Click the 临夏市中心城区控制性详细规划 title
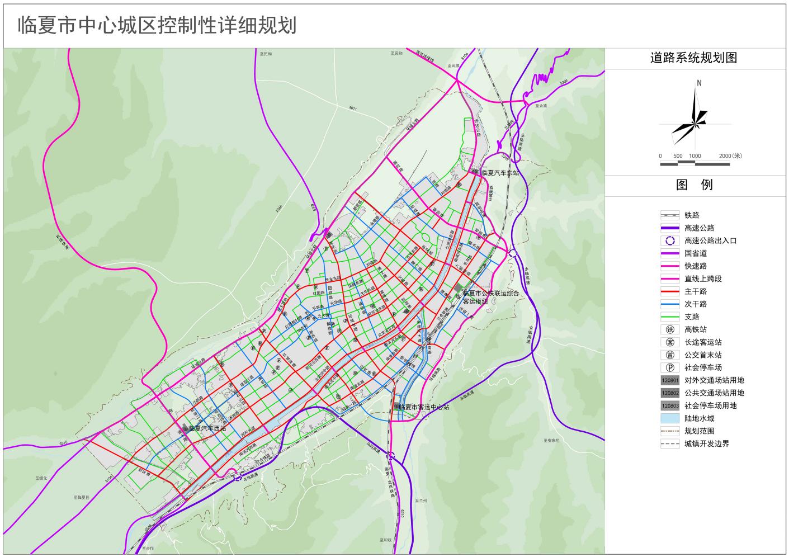The height and width of the screenshot is (557, 789). pyautogui.click(x=157, y=26)
